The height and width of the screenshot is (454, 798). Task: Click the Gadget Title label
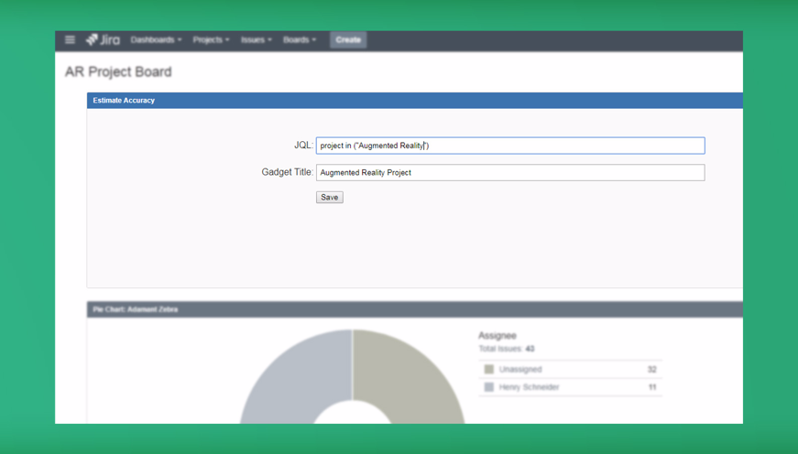(x=288, y=172)
